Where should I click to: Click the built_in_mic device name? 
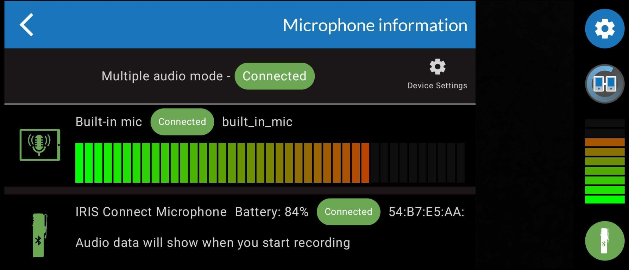(x=257, y=122)
